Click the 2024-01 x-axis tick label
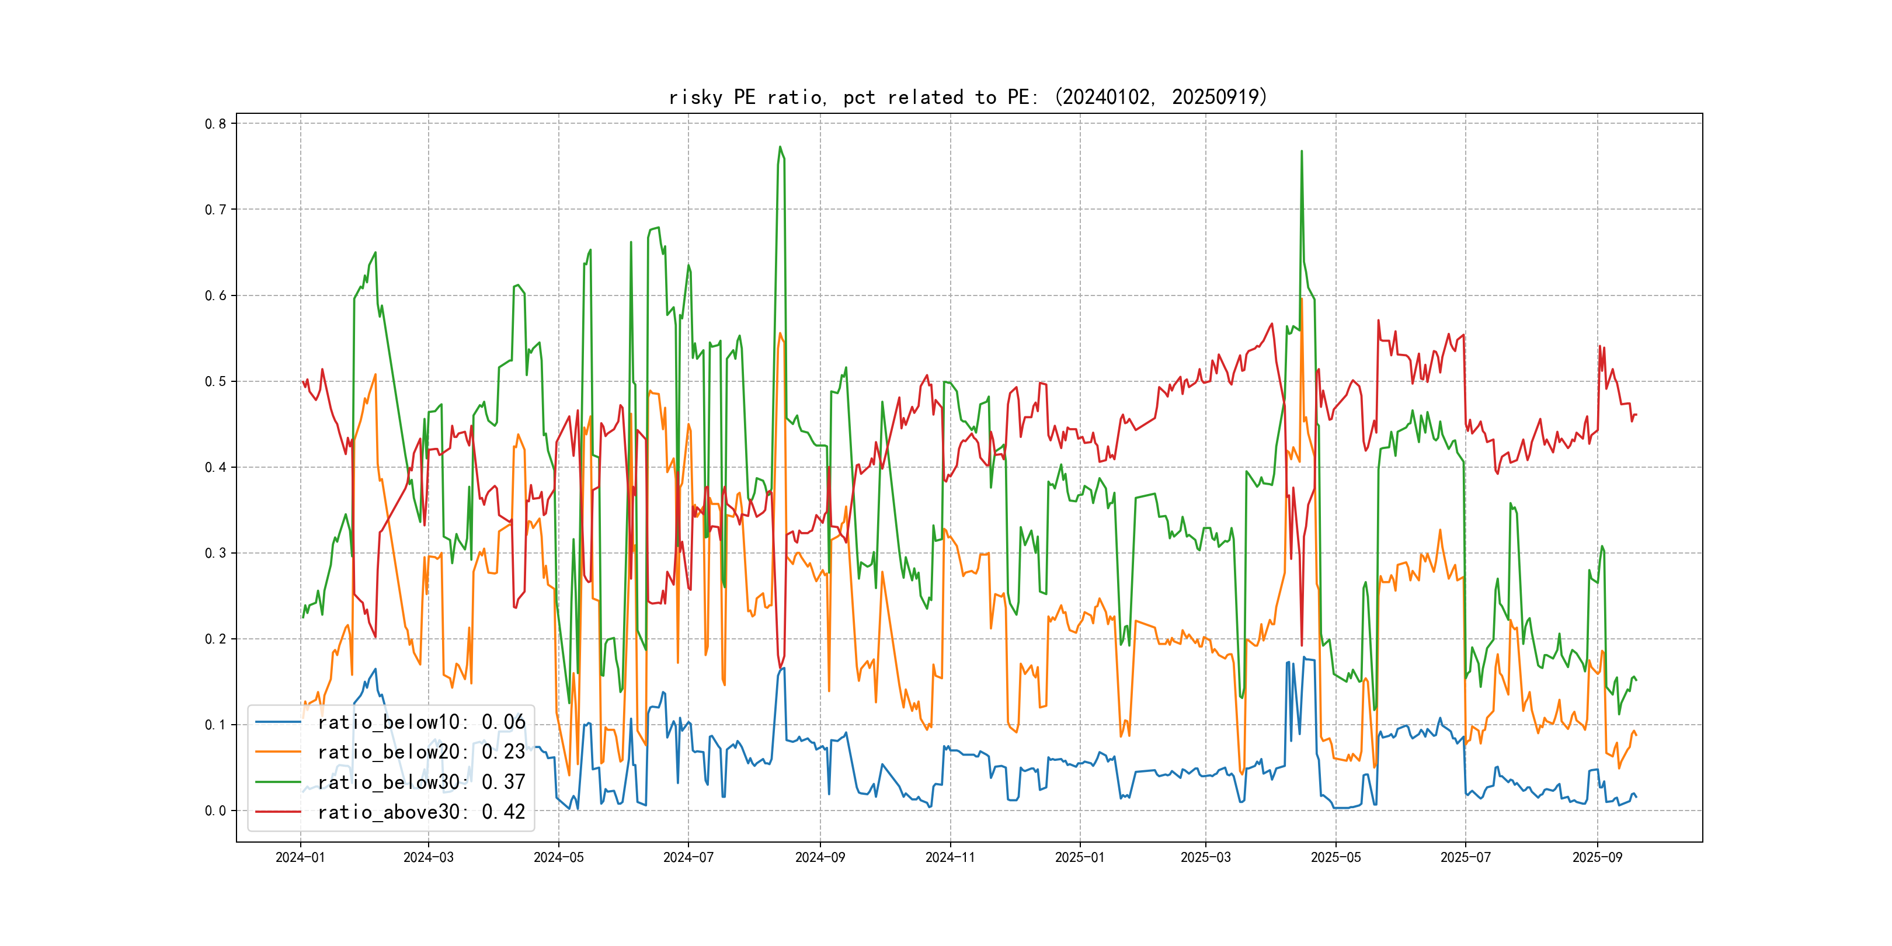The height and width of the screenshot is (946, 1892). (300, 858)
